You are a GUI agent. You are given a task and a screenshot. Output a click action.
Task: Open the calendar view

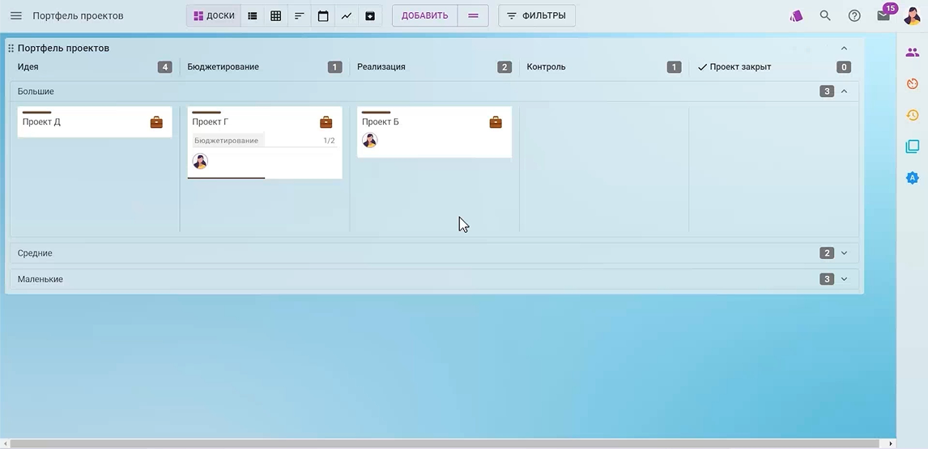[323, 16]
